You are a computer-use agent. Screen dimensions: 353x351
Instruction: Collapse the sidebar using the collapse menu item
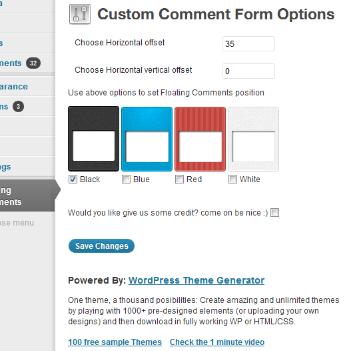click(x=17, y=223)
